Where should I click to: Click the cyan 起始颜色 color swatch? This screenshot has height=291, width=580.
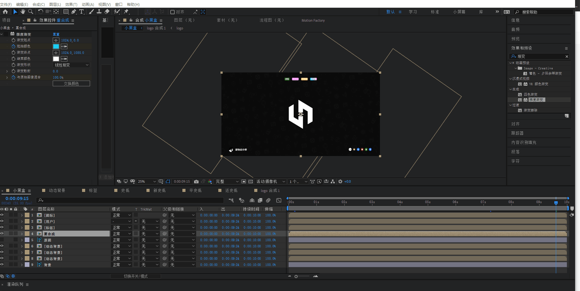coord(56,46)
